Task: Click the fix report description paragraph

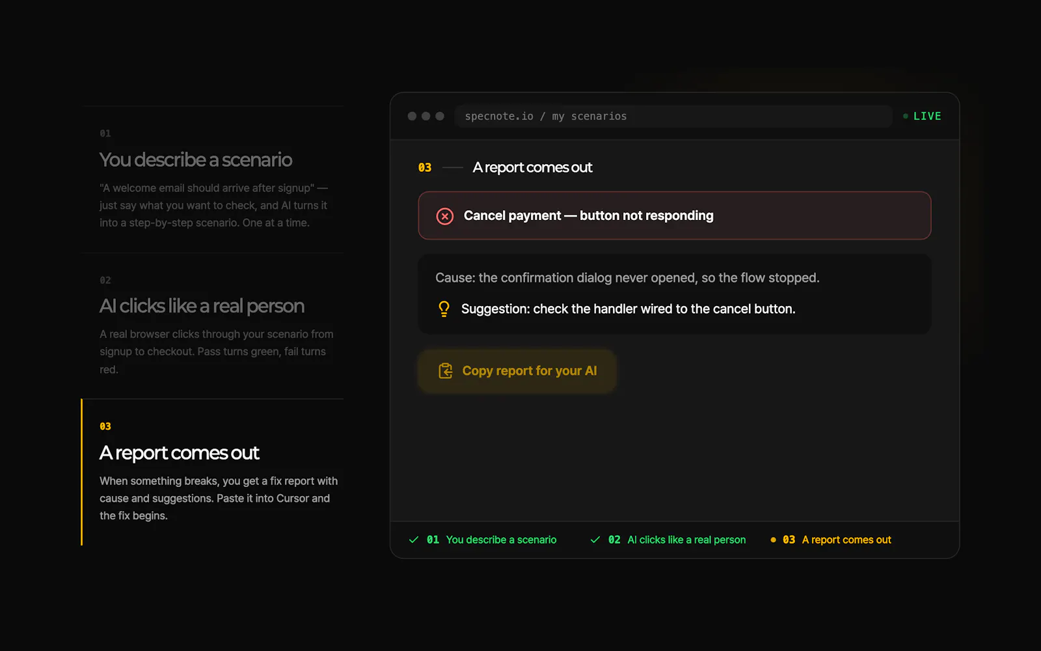Action: (219, 498)
